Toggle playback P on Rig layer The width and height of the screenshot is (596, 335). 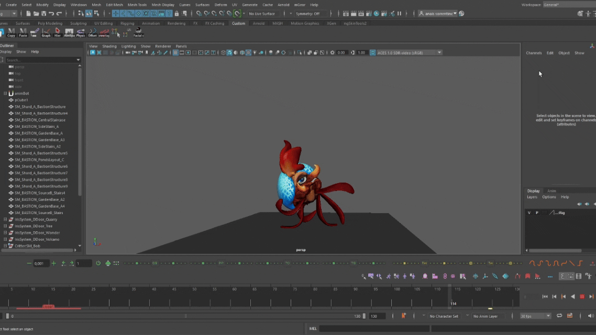coord(537,213)
